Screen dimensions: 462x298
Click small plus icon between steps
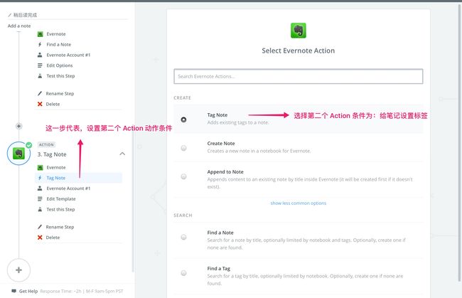tap(19, 126)
